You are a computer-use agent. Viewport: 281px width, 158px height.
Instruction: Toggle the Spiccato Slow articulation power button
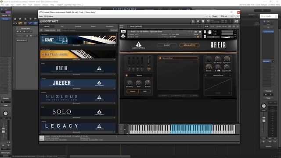160,58
